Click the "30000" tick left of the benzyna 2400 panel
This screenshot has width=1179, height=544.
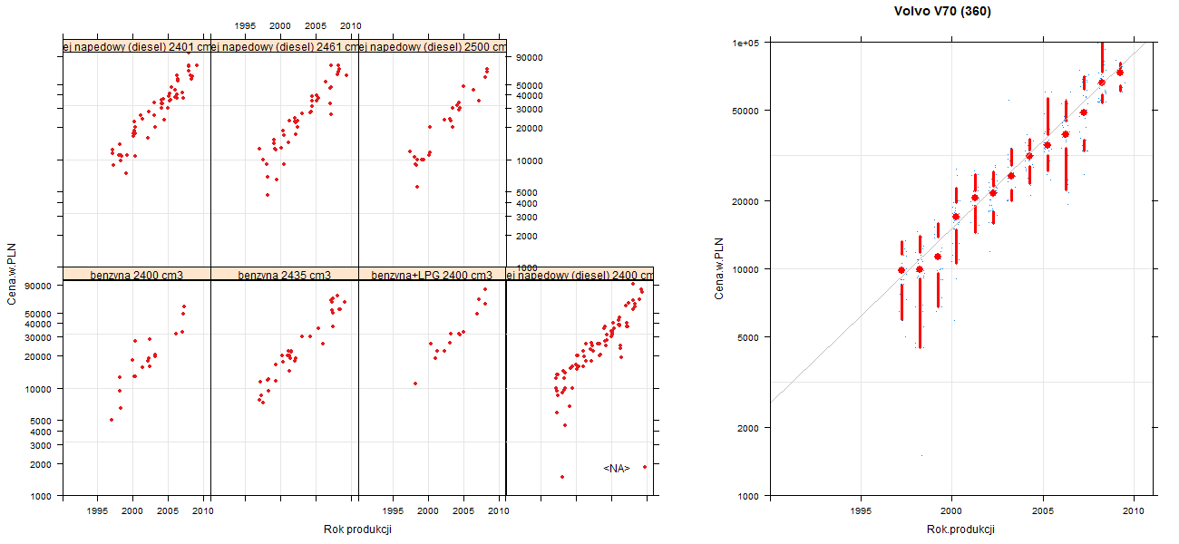(40, 336)
